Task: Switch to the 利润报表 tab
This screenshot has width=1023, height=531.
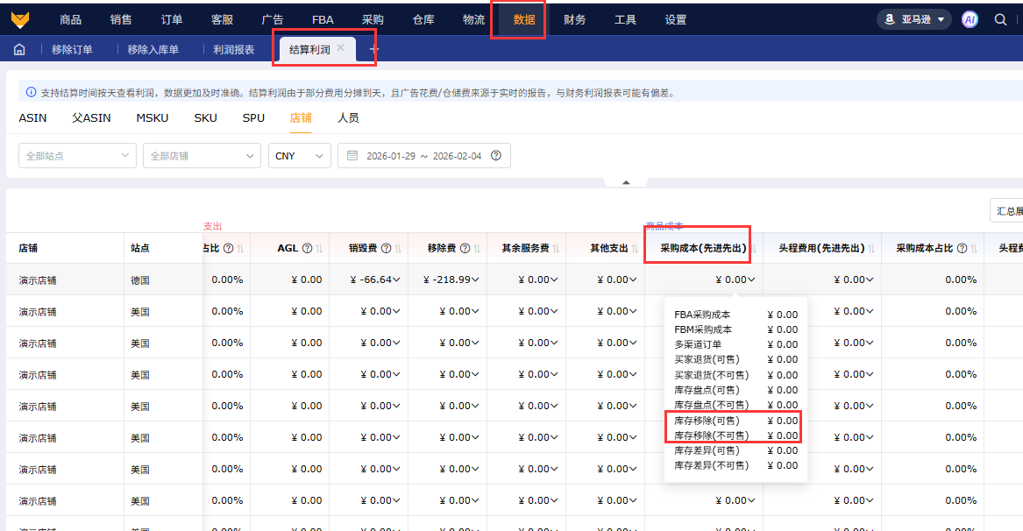Action: [234, 50]
